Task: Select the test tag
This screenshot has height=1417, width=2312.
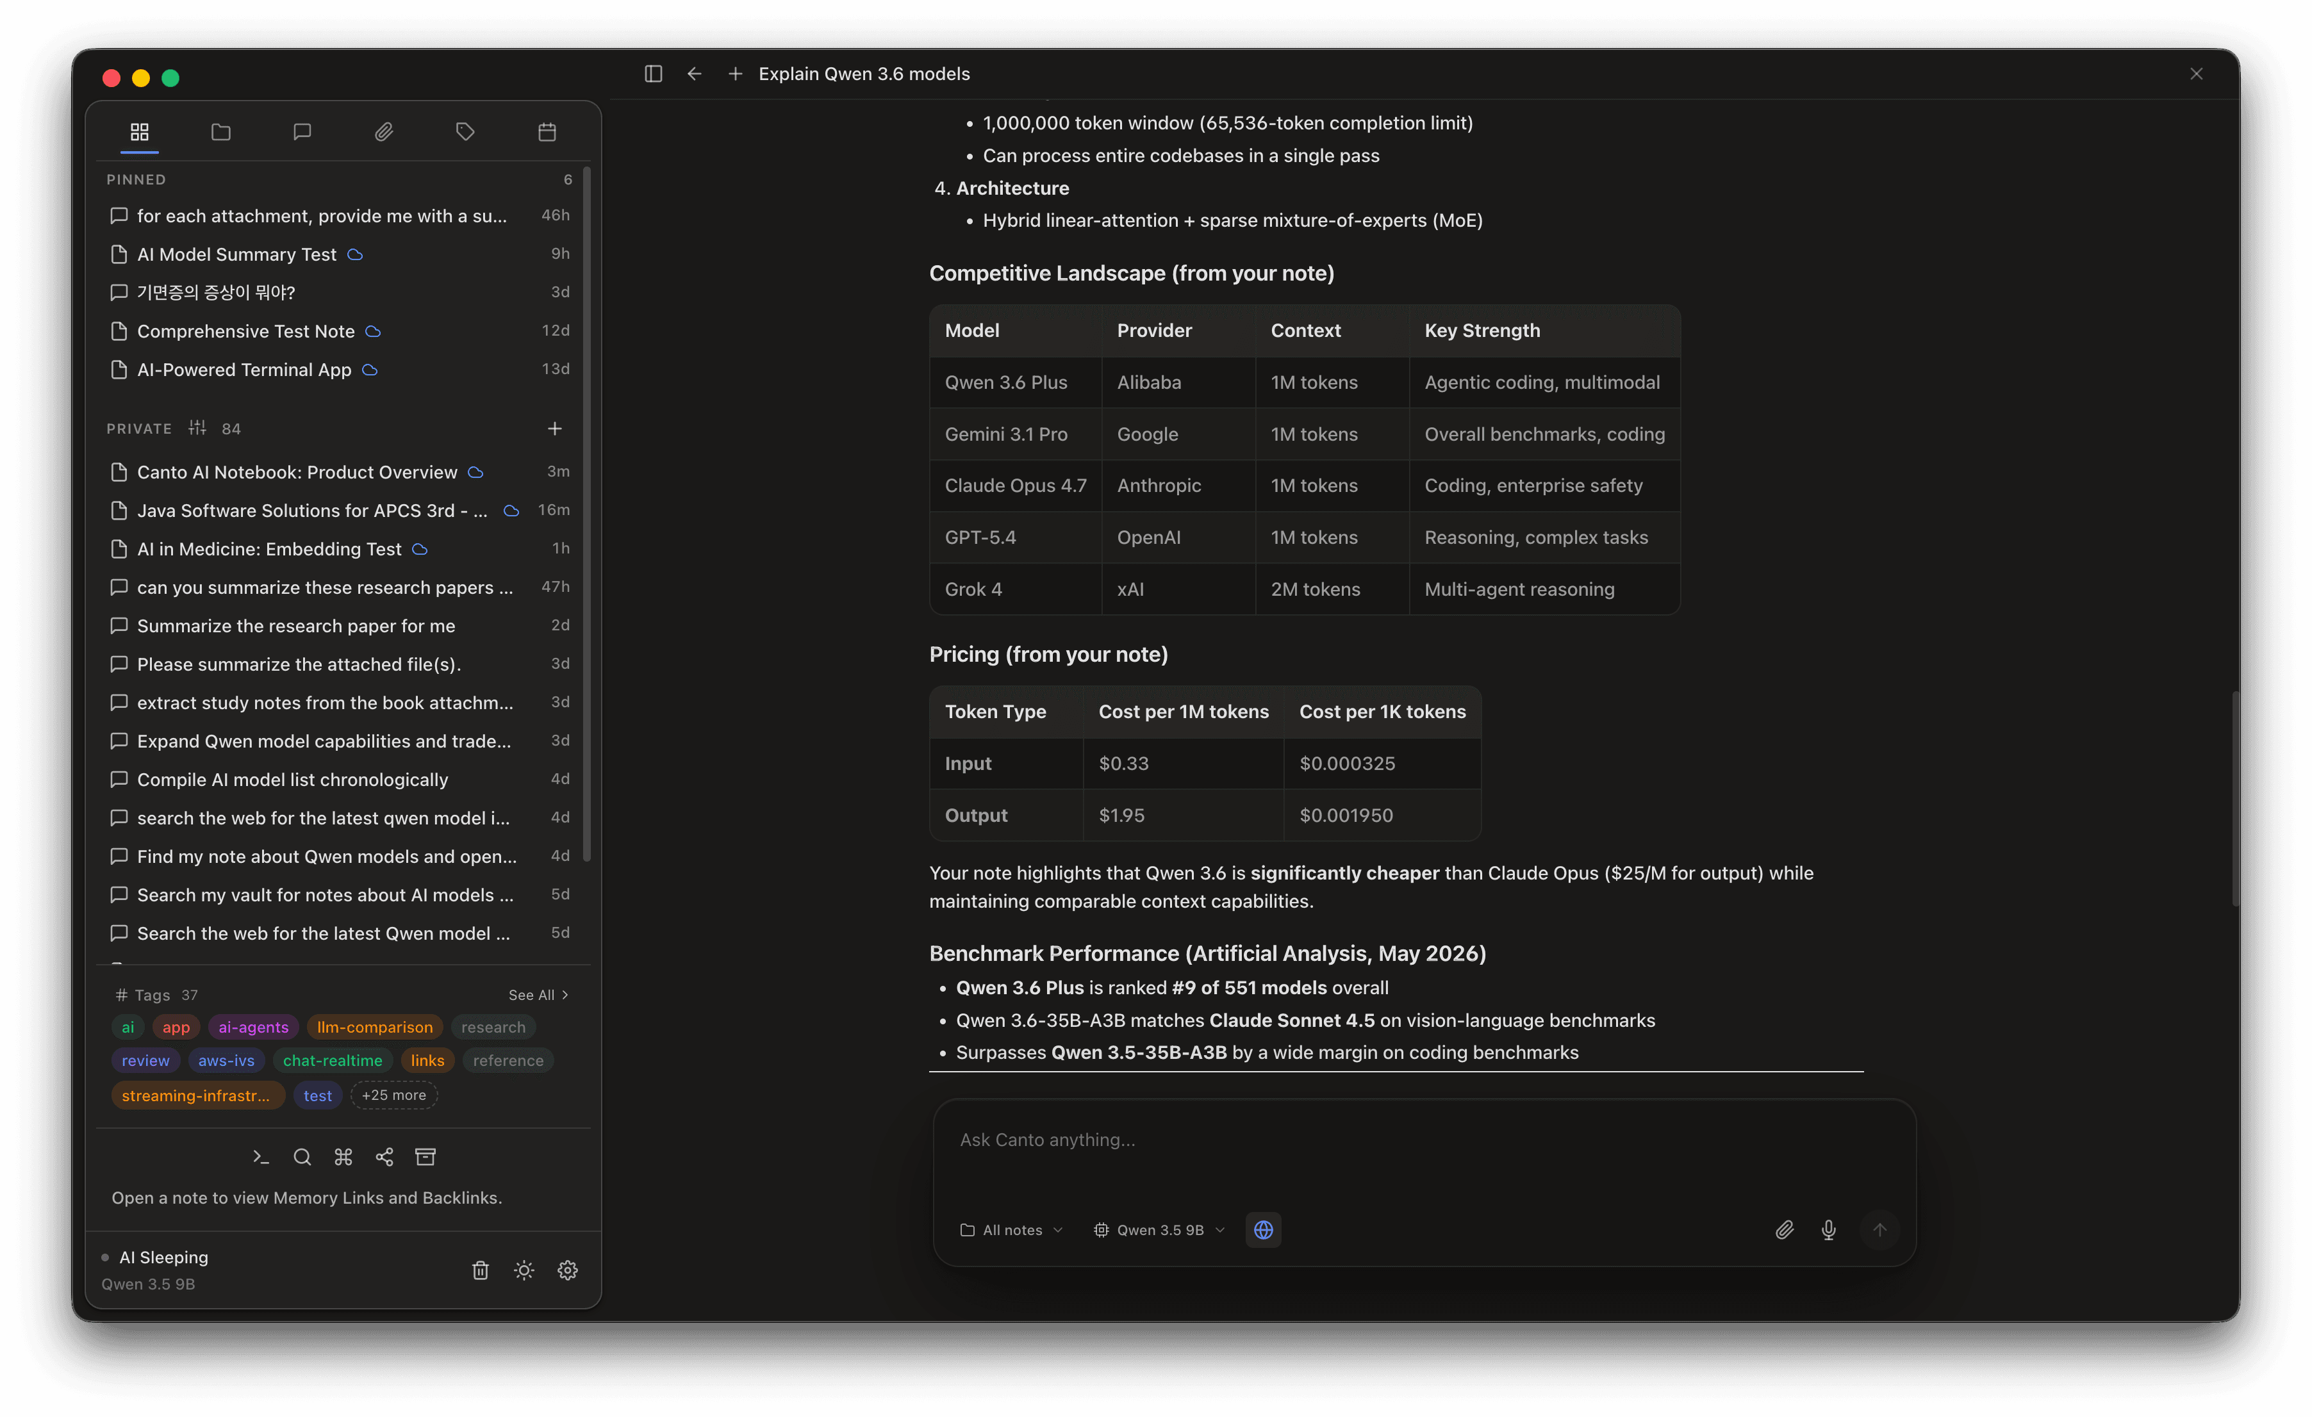Action: click(x=317, y=1095)
